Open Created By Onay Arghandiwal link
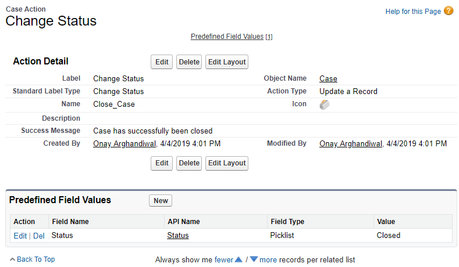Viewport: 459px width, 267px height. (x=124, y=143)
